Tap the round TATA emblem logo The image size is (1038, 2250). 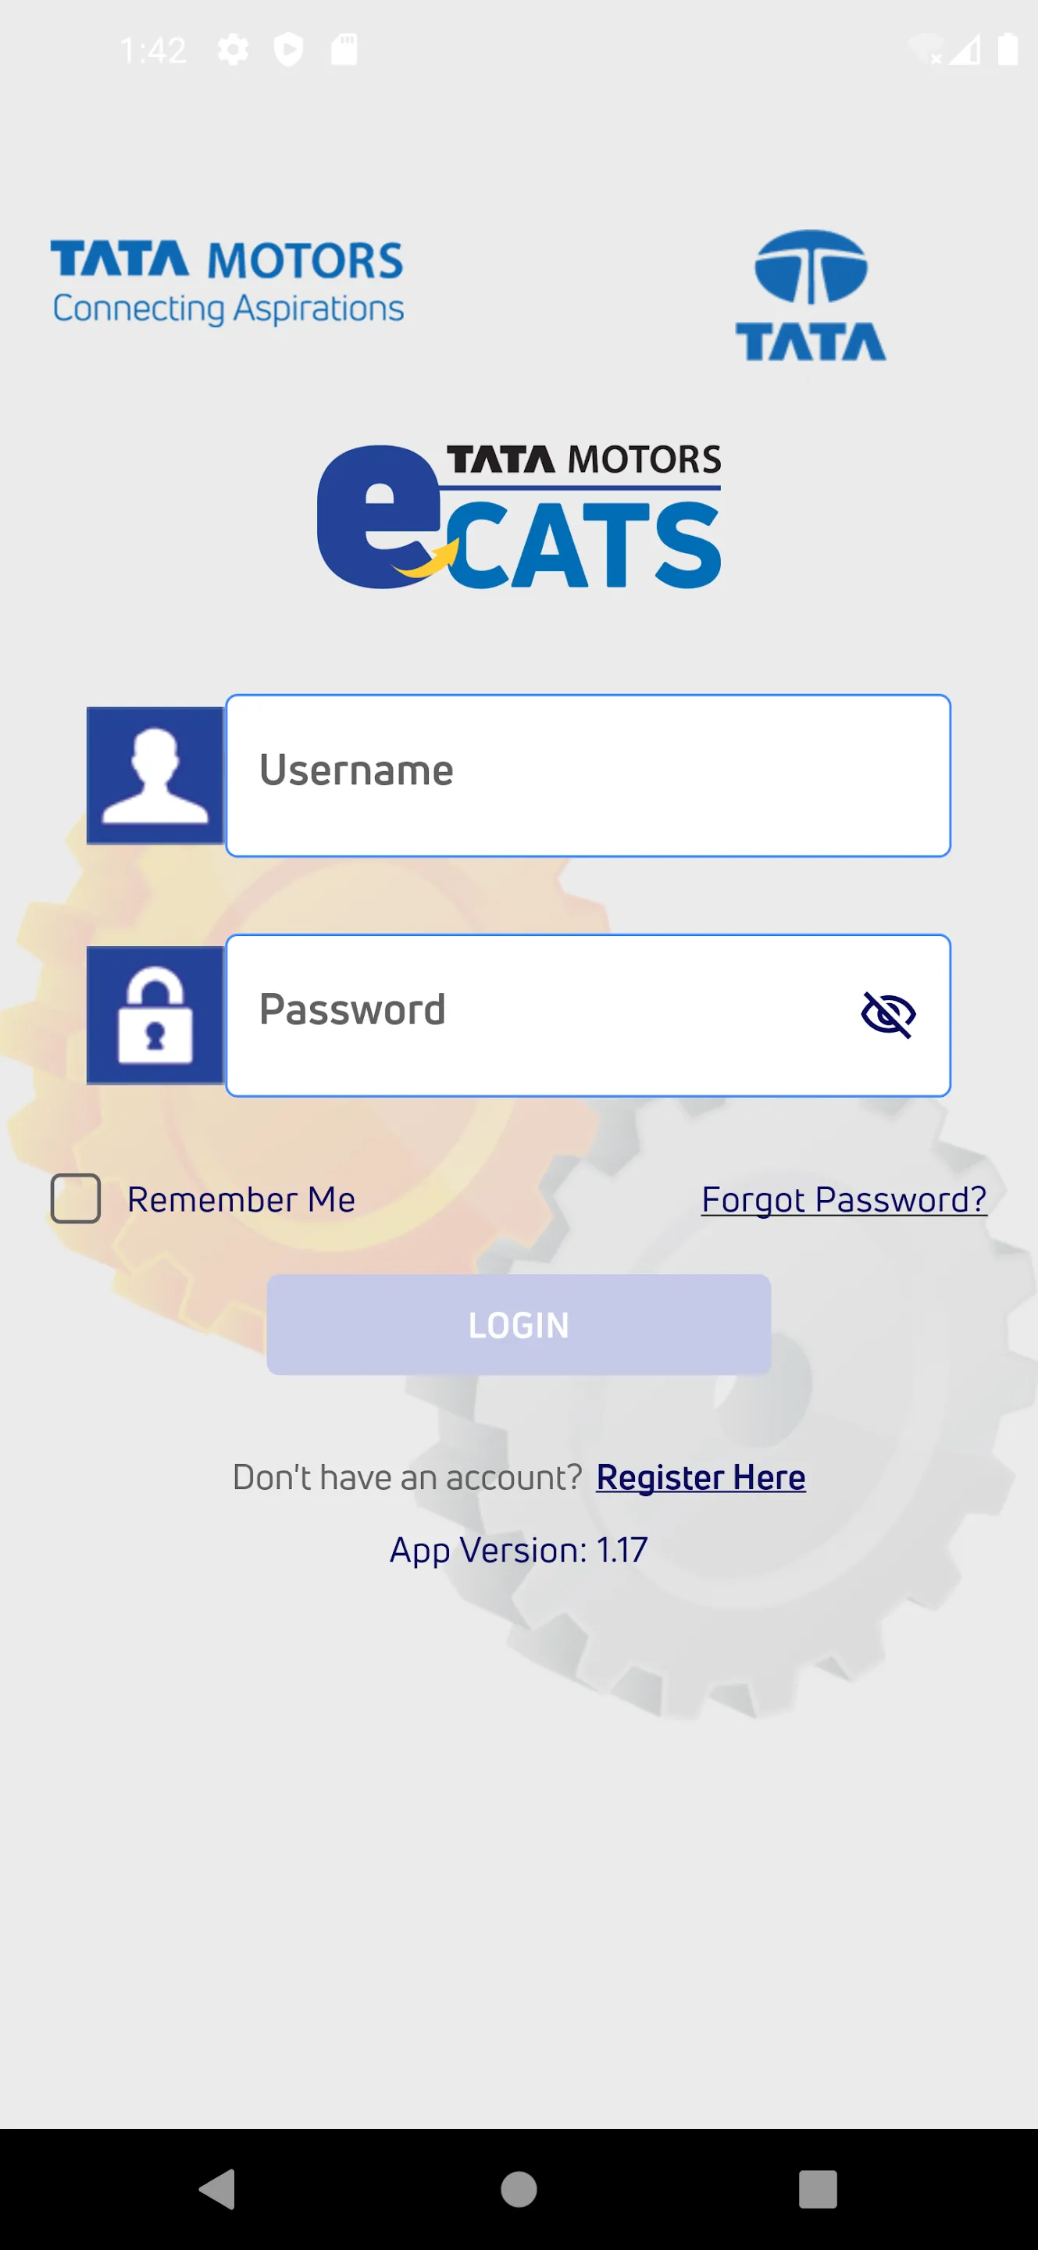click(x=811, y=295)
